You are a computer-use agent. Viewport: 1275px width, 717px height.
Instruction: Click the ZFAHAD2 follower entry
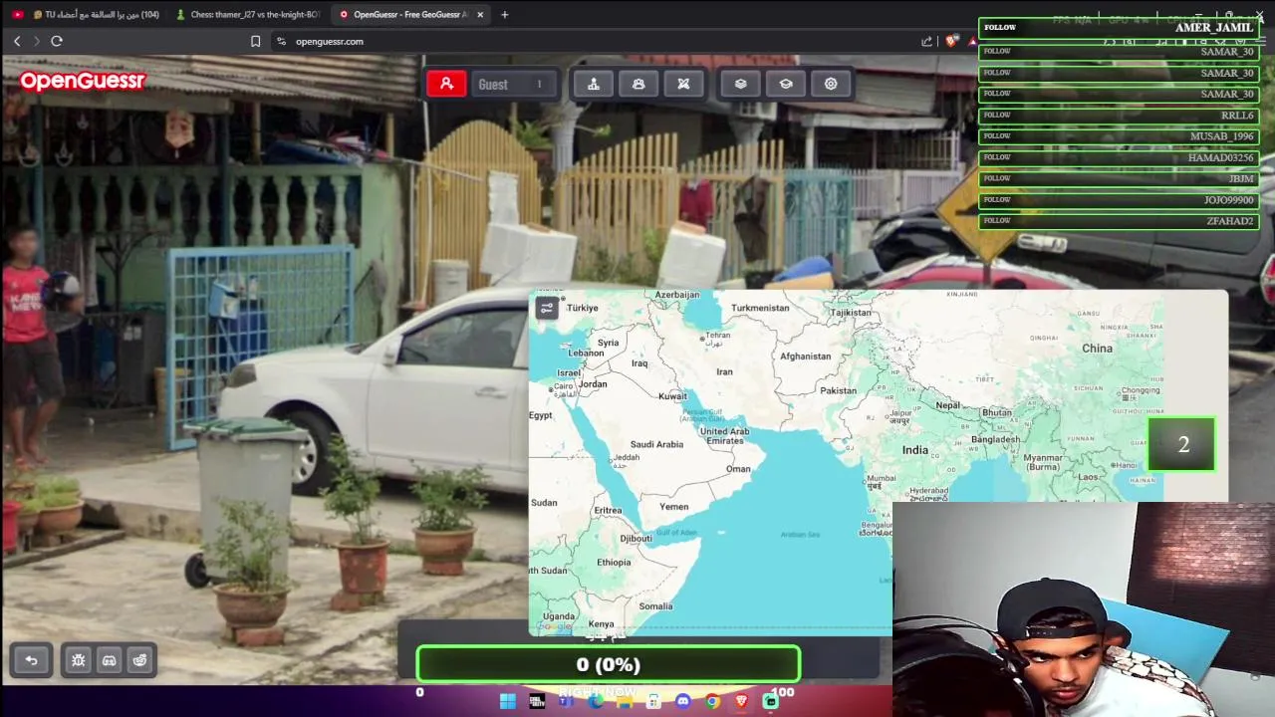pyautogui.click(x=1119, y=221)
